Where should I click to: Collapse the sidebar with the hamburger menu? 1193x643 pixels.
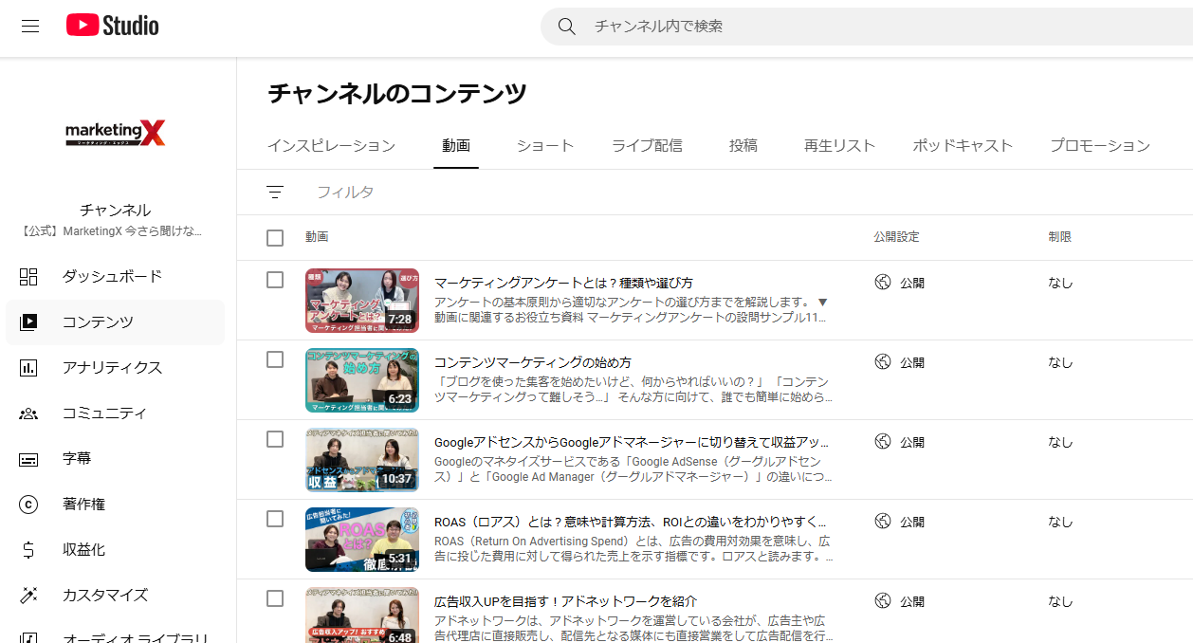30,26
